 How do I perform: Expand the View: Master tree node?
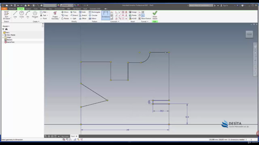3,35
